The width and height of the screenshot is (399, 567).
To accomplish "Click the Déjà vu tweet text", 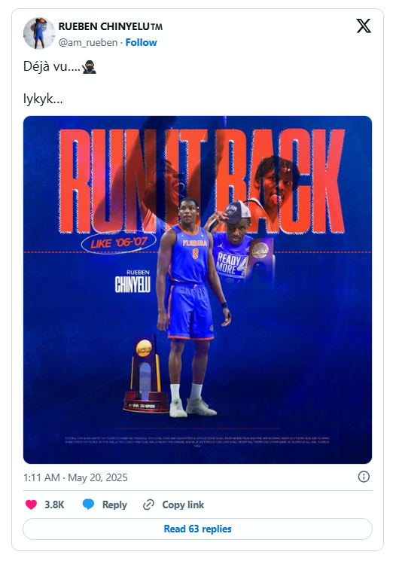I will pyautogui.click(x=52, y=67).
